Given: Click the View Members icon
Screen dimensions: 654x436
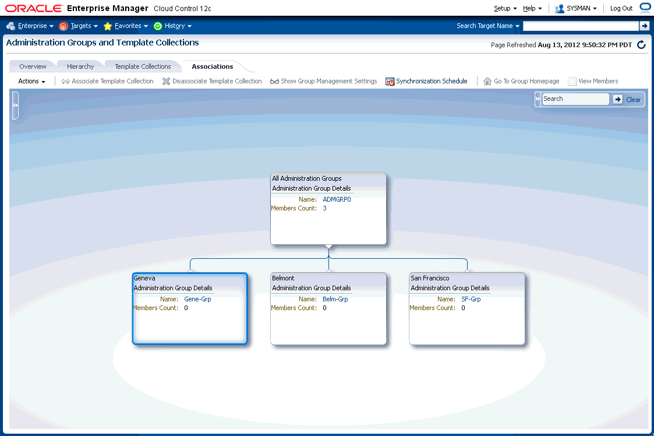Looking at the screenshot, I should click(572, 81).
